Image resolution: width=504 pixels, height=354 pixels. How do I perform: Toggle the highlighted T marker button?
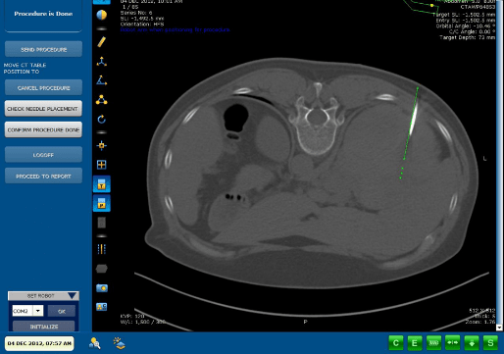point(102,184)
